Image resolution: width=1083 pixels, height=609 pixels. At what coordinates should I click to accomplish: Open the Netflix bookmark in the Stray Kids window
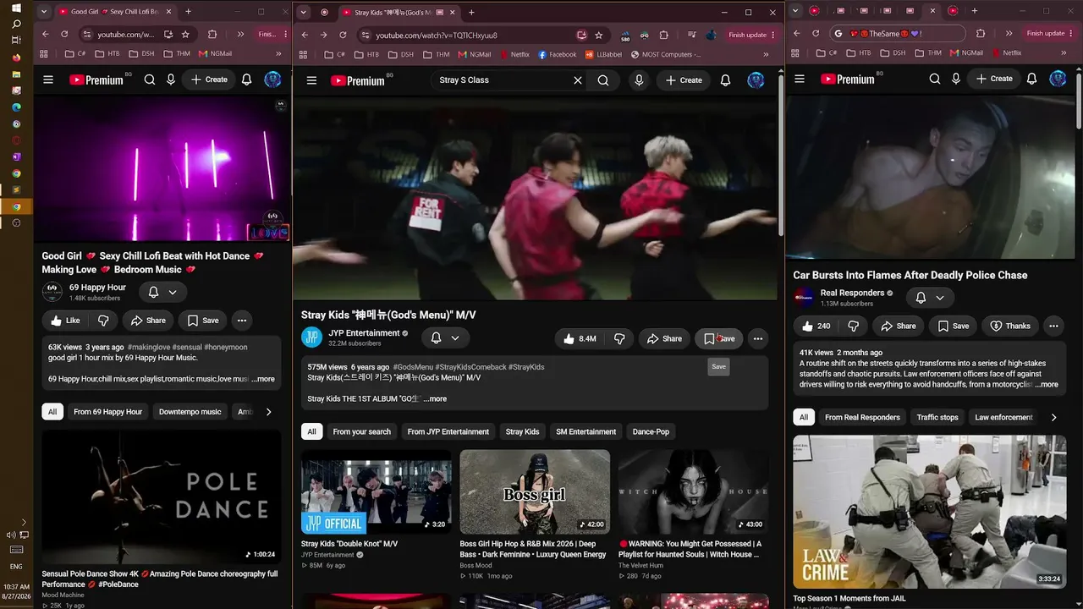pos(514,54)
